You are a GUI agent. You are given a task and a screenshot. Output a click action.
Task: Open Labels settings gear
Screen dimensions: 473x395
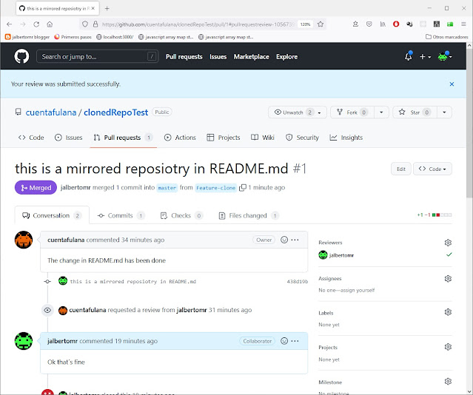448,311
